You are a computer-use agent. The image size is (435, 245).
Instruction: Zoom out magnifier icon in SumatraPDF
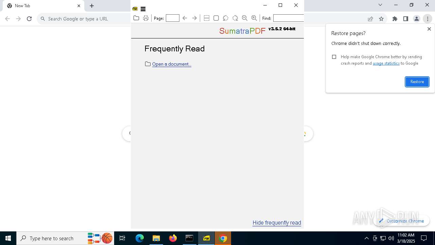pyautogui.click(x=244, y=18)
